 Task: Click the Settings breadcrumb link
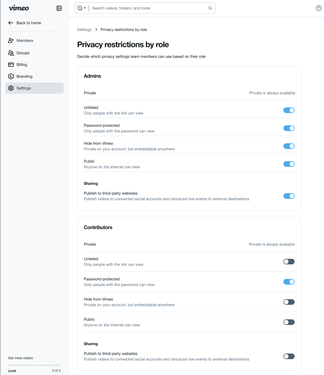[x=84, y=29]
